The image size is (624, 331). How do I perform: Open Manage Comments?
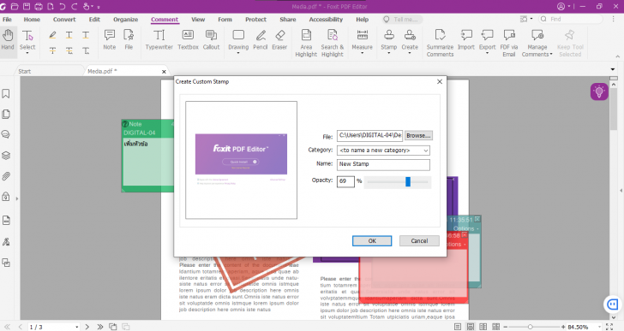pyautogui.click(x=537, y=43)
